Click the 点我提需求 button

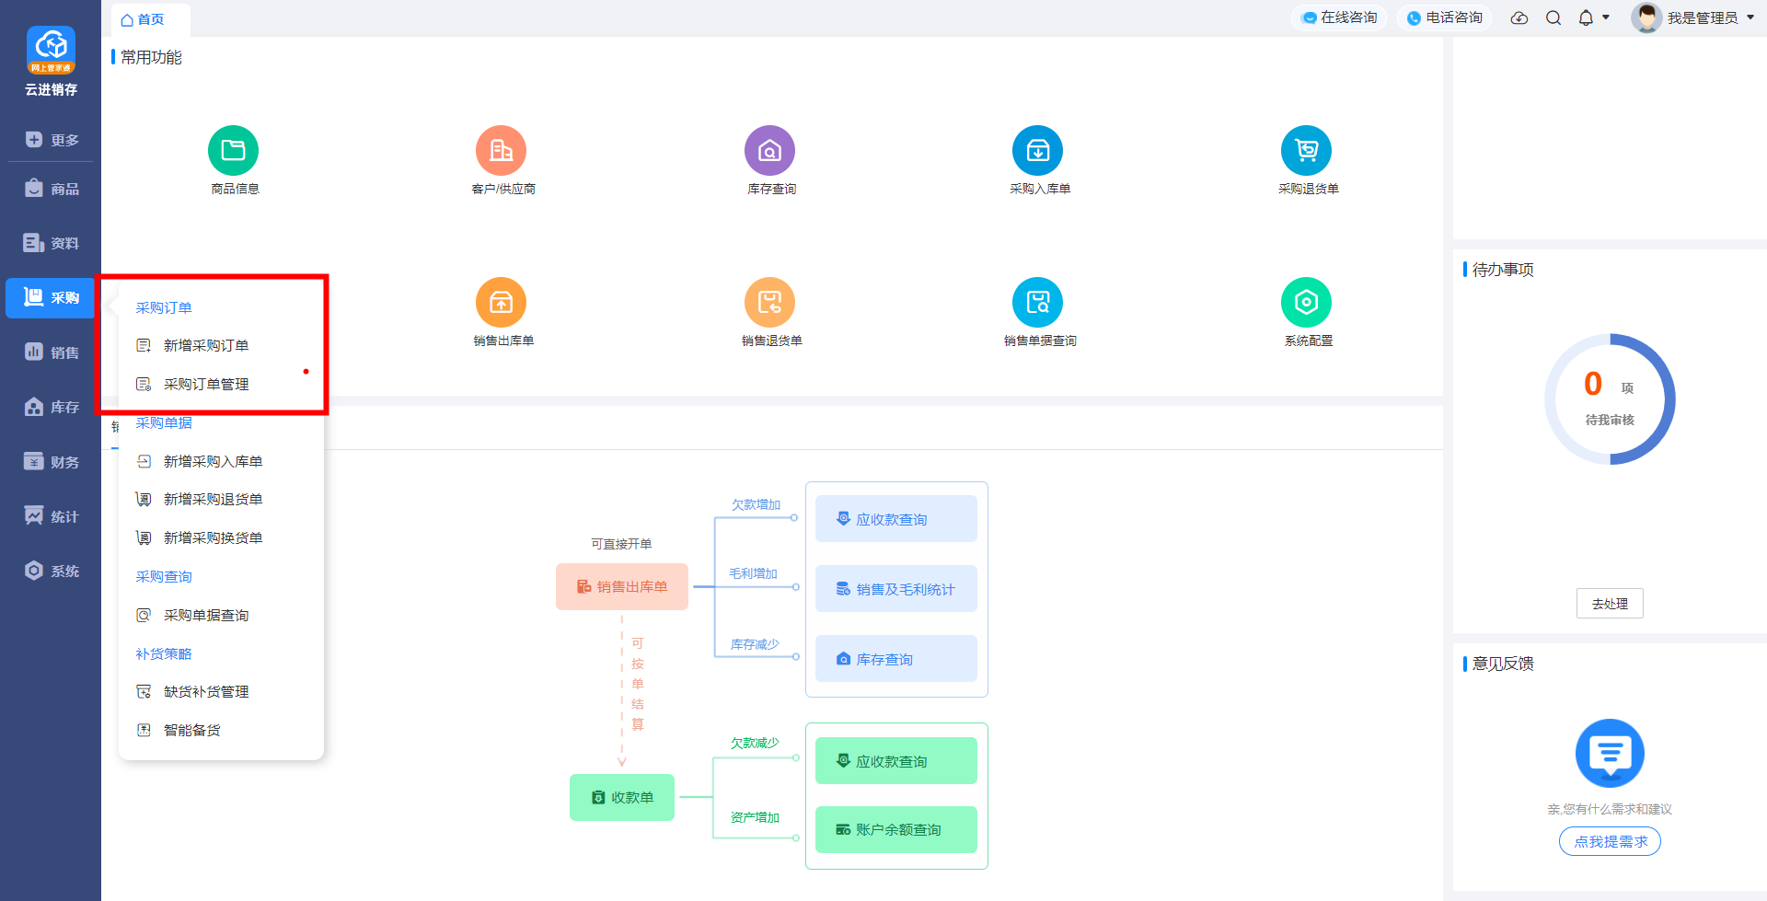tap(1610, 842)
